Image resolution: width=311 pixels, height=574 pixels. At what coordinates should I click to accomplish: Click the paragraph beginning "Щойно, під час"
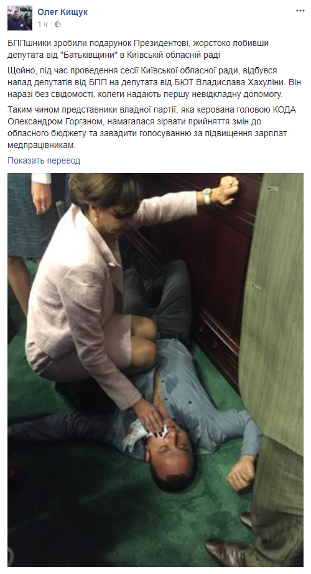click(154, 82)
